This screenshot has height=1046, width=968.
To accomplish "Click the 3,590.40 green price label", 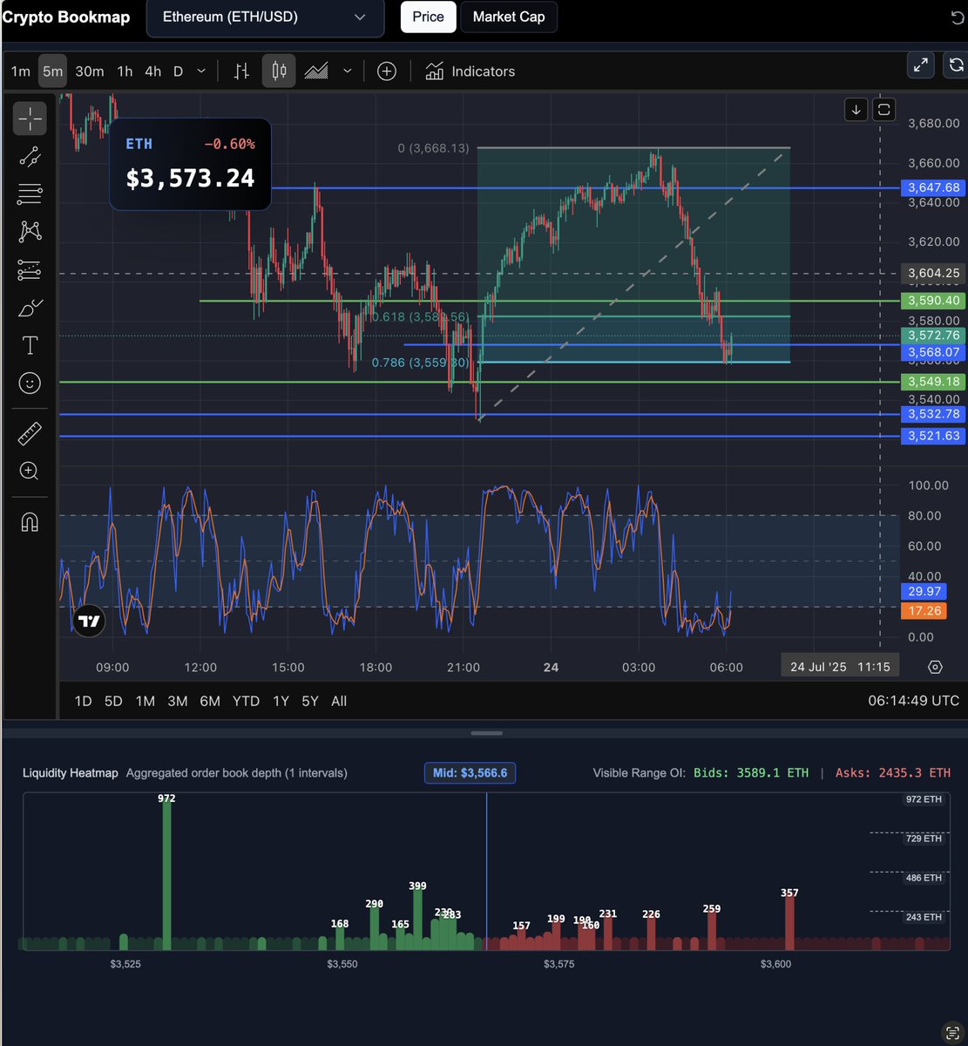I will [x=933, y=301].
